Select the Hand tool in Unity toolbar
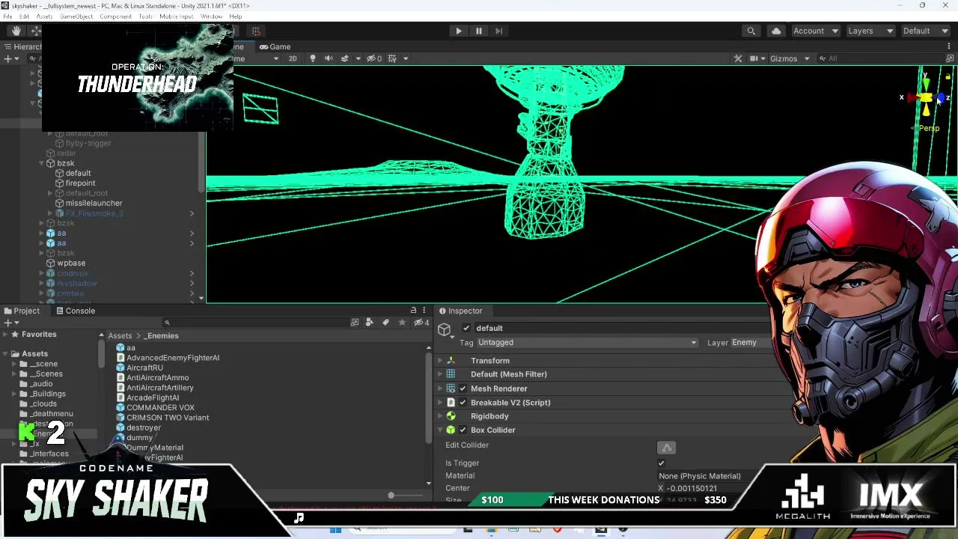This screenshot has height=539, width=958. click(16, 31)
